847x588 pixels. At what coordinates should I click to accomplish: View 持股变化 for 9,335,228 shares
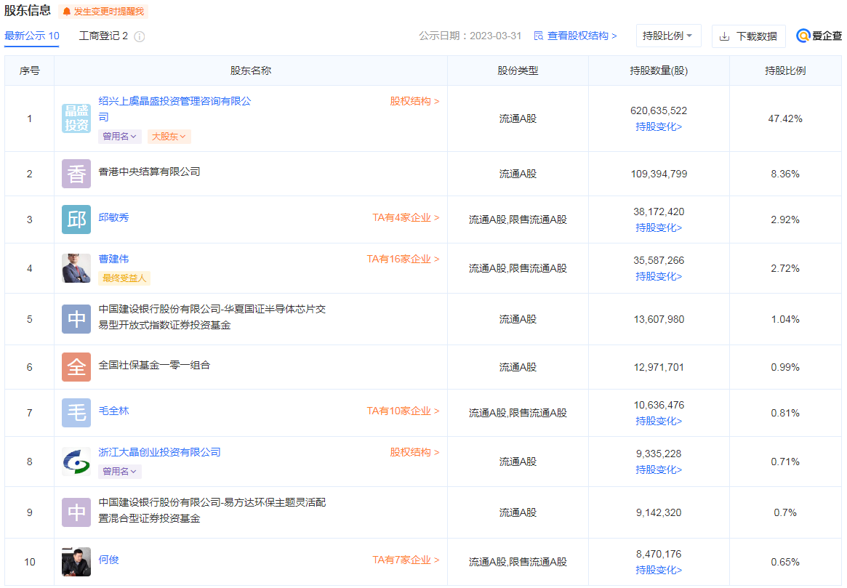(x=659, y=470)
